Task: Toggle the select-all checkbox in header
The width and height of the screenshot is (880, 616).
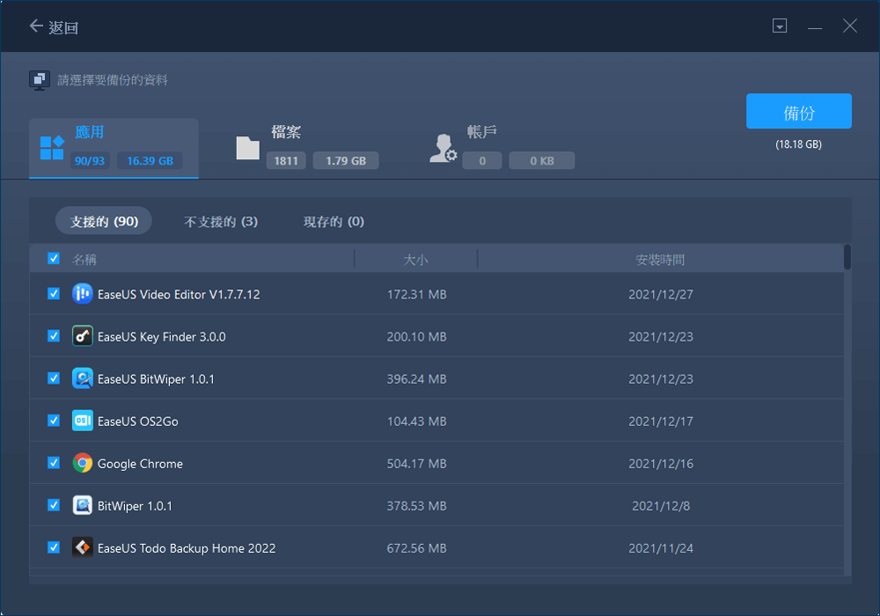Action: click(x=54, y=259)
